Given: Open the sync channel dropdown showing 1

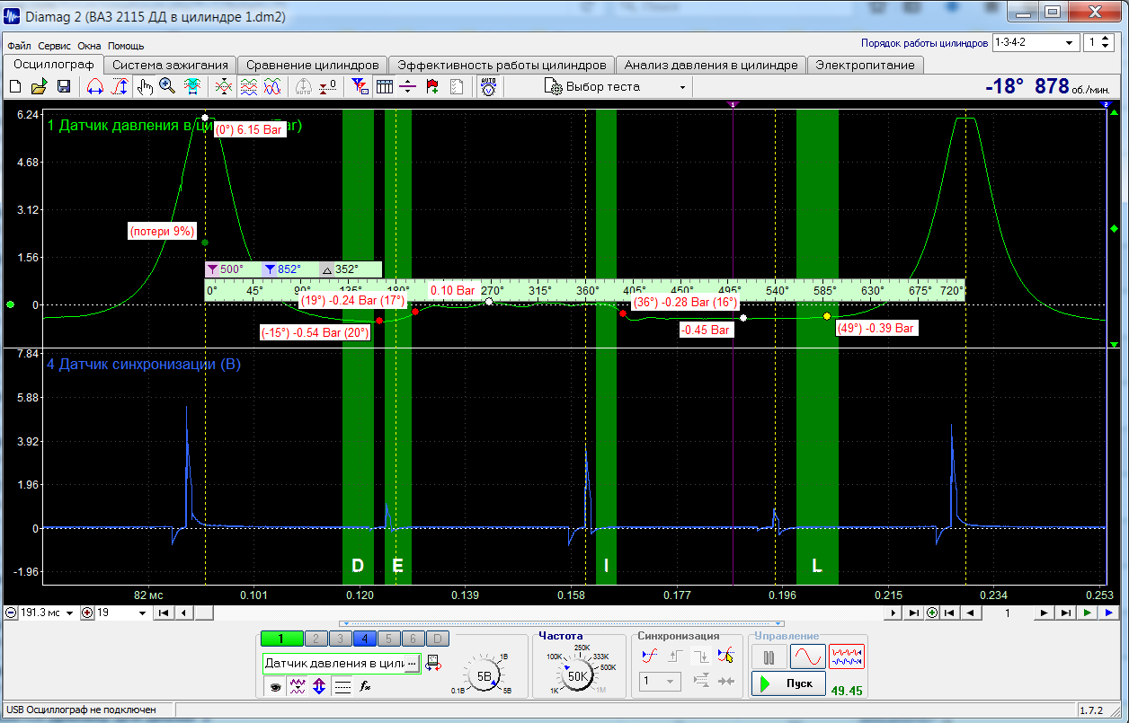Looking at the screenshot, I should 659,683.
